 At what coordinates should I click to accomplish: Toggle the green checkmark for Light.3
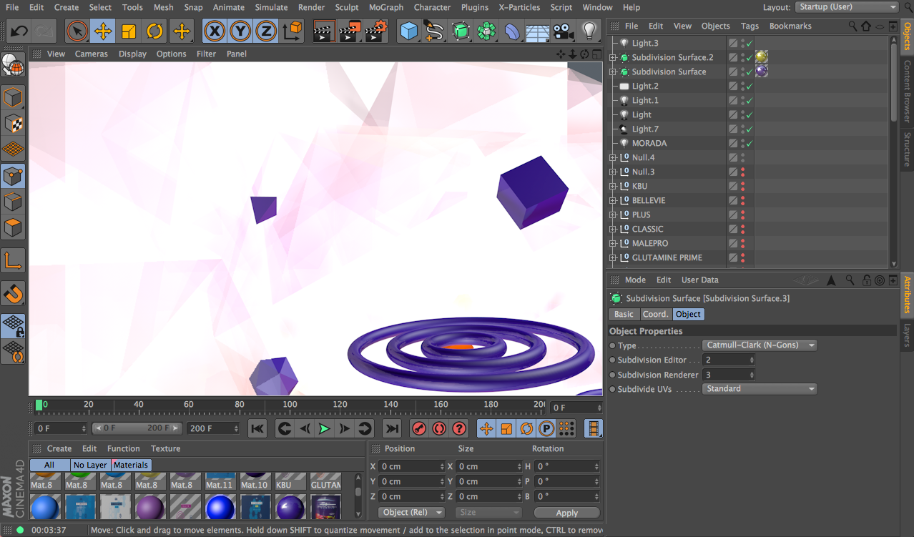(x=749, y=44)
